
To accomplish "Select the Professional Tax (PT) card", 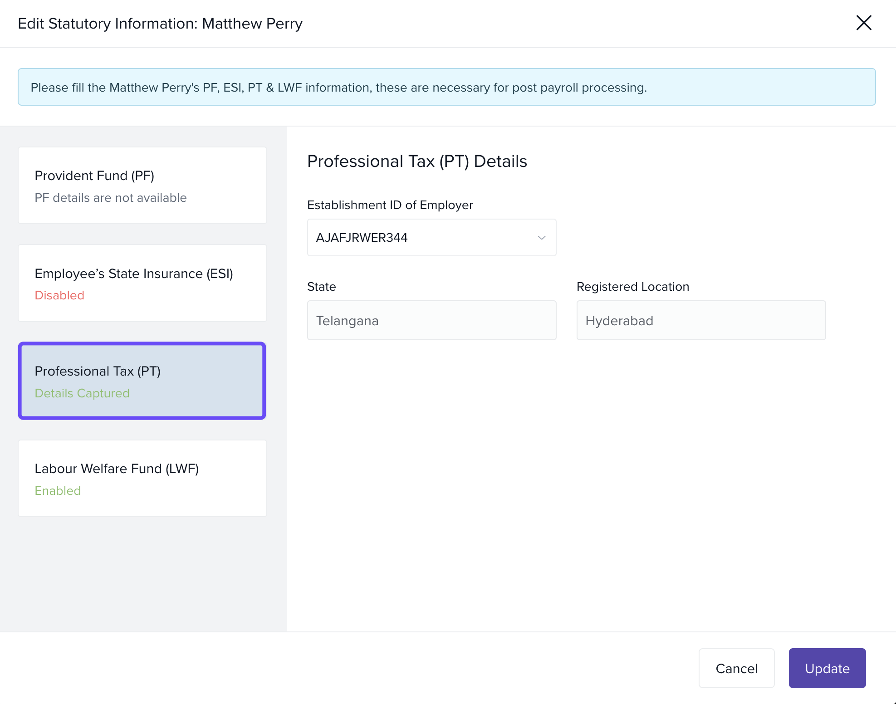I will click(x=142, y=381).
